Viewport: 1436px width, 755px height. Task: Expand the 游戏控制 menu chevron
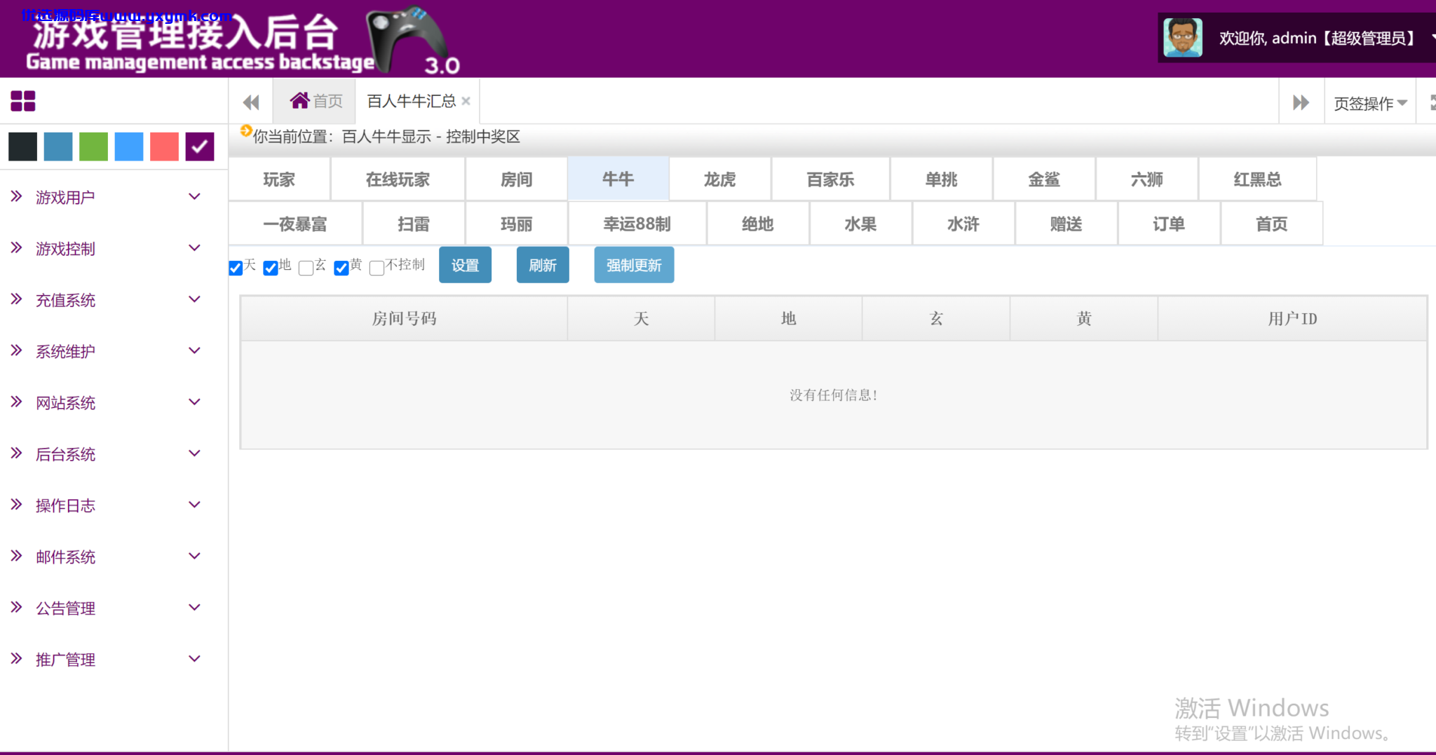(195, 247)
